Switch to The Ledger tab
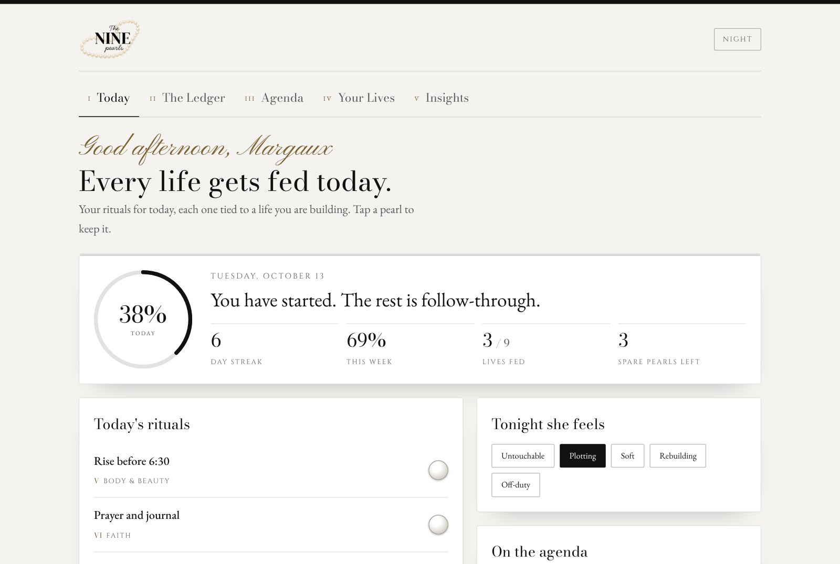840x564 pixels. [x=187, y=98]
